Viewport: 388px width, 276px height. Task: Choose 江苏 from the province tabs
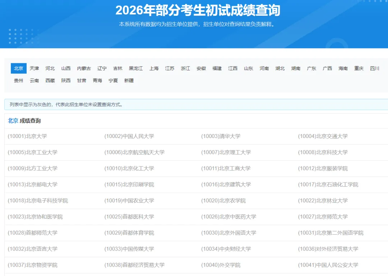[170, 68]
